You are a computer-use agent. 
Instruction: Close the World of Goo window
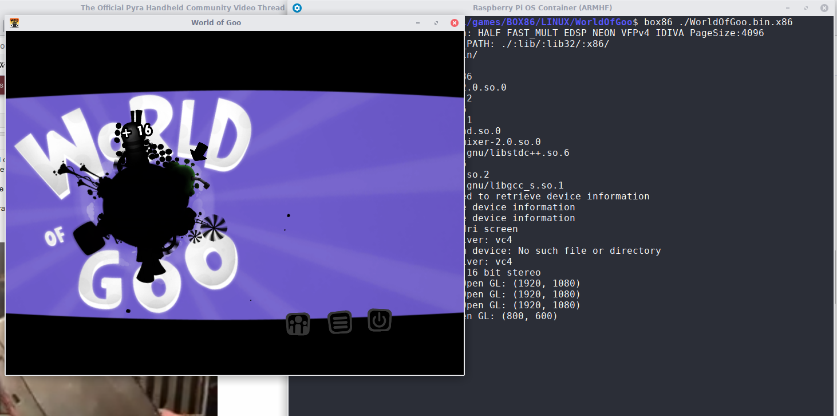[x=455, y=23]
